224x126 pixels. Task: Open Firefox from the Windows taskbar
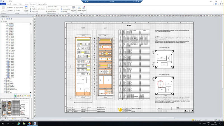pyautogui.click(x=30, y=123)
